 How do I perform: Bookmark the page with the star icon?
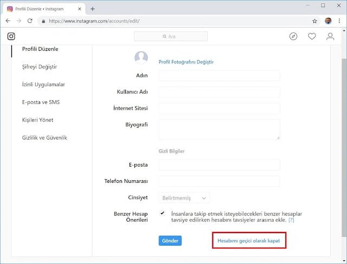(314, 21)
